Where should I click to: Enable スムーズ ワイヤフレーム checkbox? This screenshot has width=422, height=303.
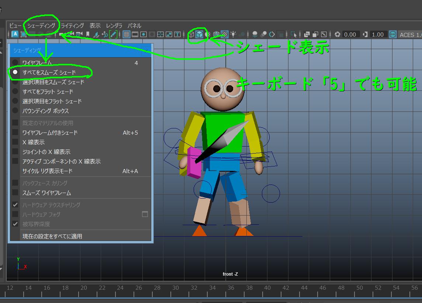15,193
